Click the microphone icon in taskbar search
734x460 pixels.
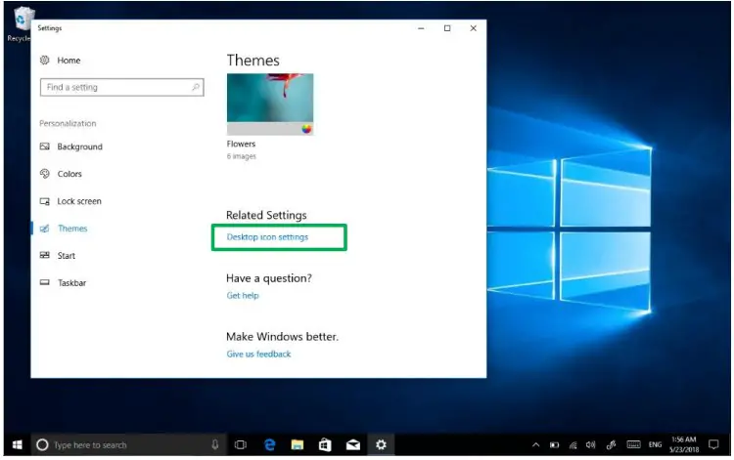215,444
